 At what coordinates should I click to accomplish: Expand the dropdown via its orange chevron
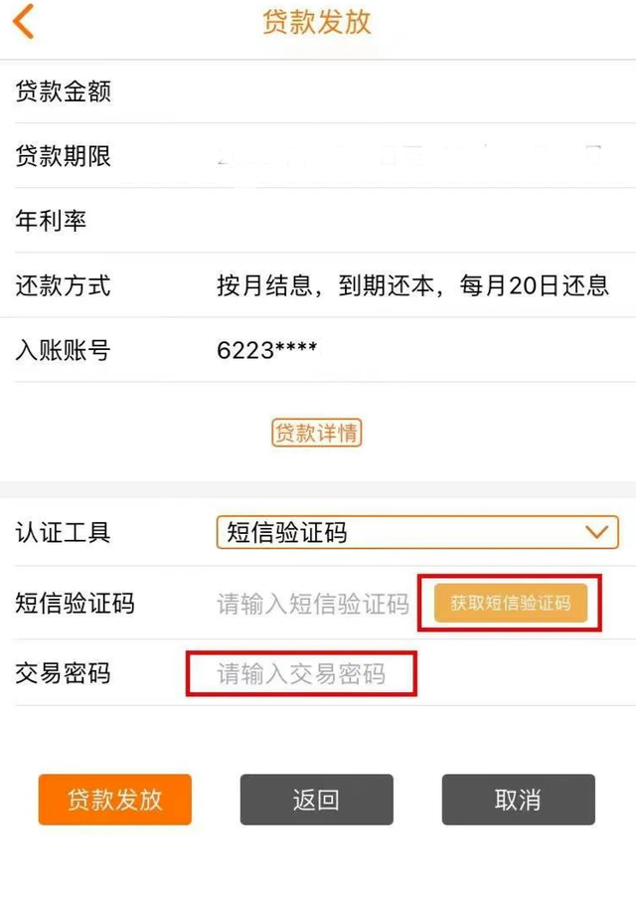596,532
